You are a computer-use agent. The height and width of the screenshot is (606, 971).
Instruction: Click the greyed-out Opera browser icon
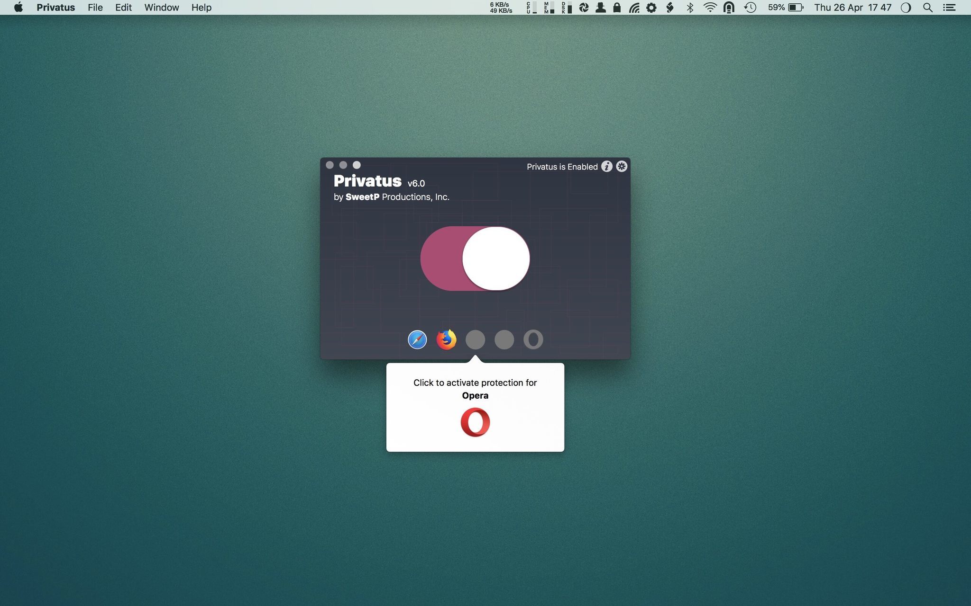pyautogui.click(x=533, y=339)
